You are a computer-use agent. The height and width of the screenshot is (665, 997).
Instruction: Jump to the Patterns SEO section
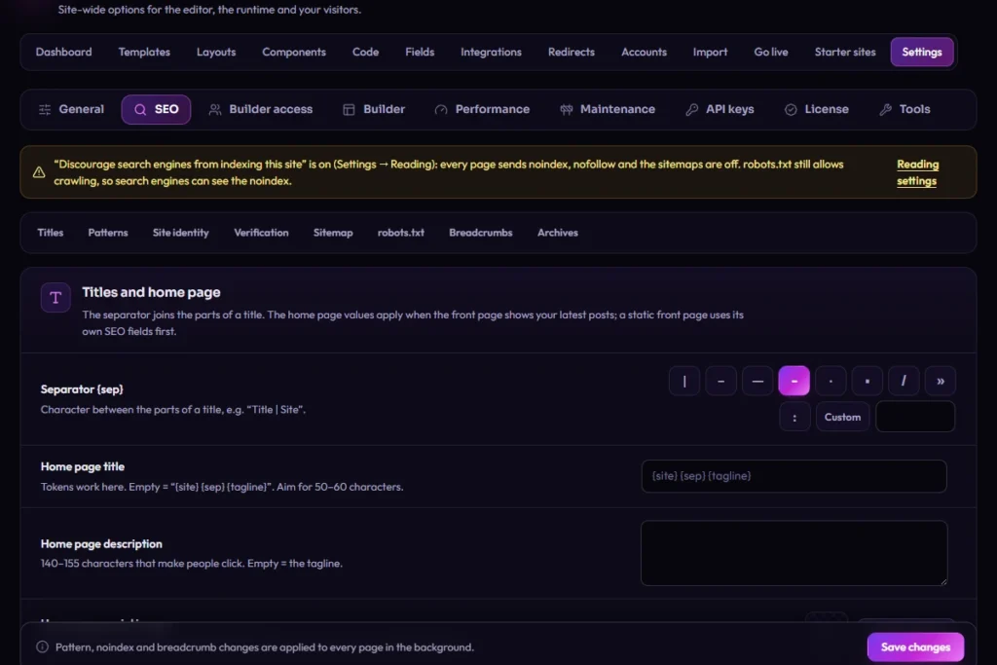click(108, 233)
